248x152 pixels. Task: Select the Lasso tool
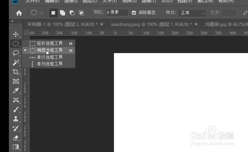click(x=16, y=53)
